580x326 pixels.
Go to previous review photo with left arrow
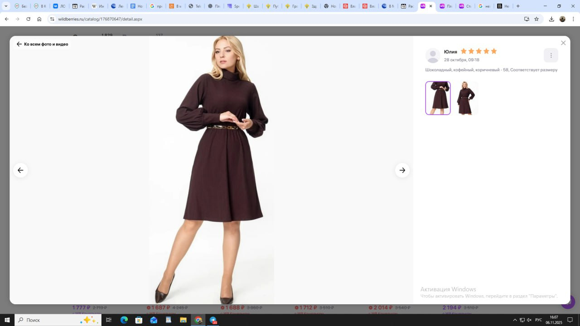click(20, 170)
